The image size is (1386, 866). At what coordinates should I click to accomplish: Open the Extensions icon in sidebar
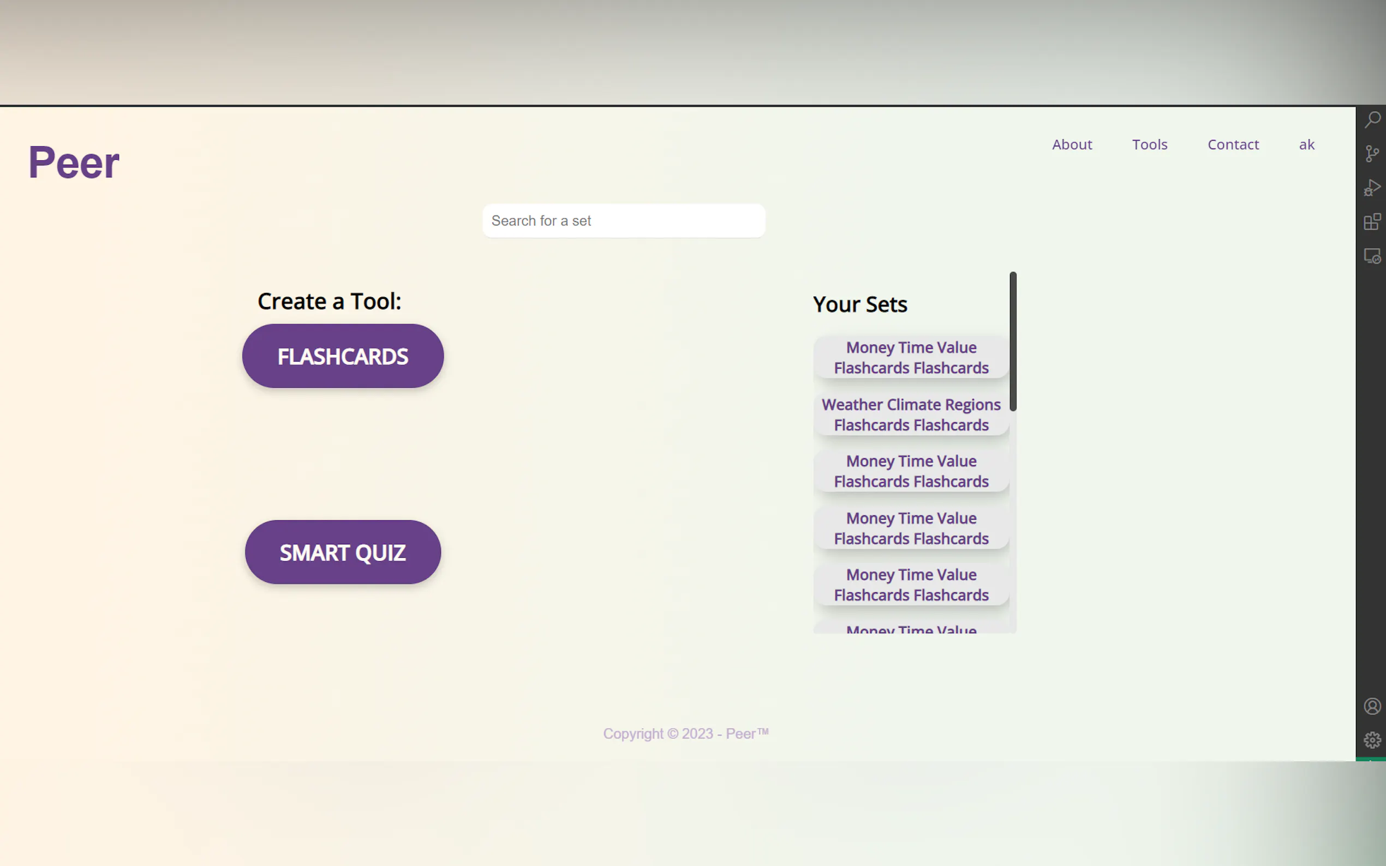(x=1372, y=221)
